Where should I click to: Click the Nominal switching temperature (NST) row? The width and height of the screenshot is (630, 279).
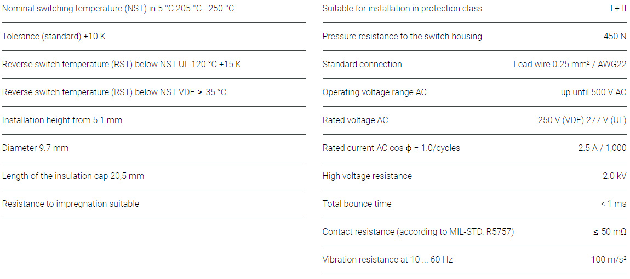point(118,9)
